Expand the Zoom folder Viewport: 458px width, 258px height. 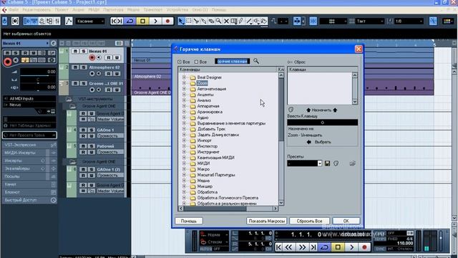[x=184, y=83]
